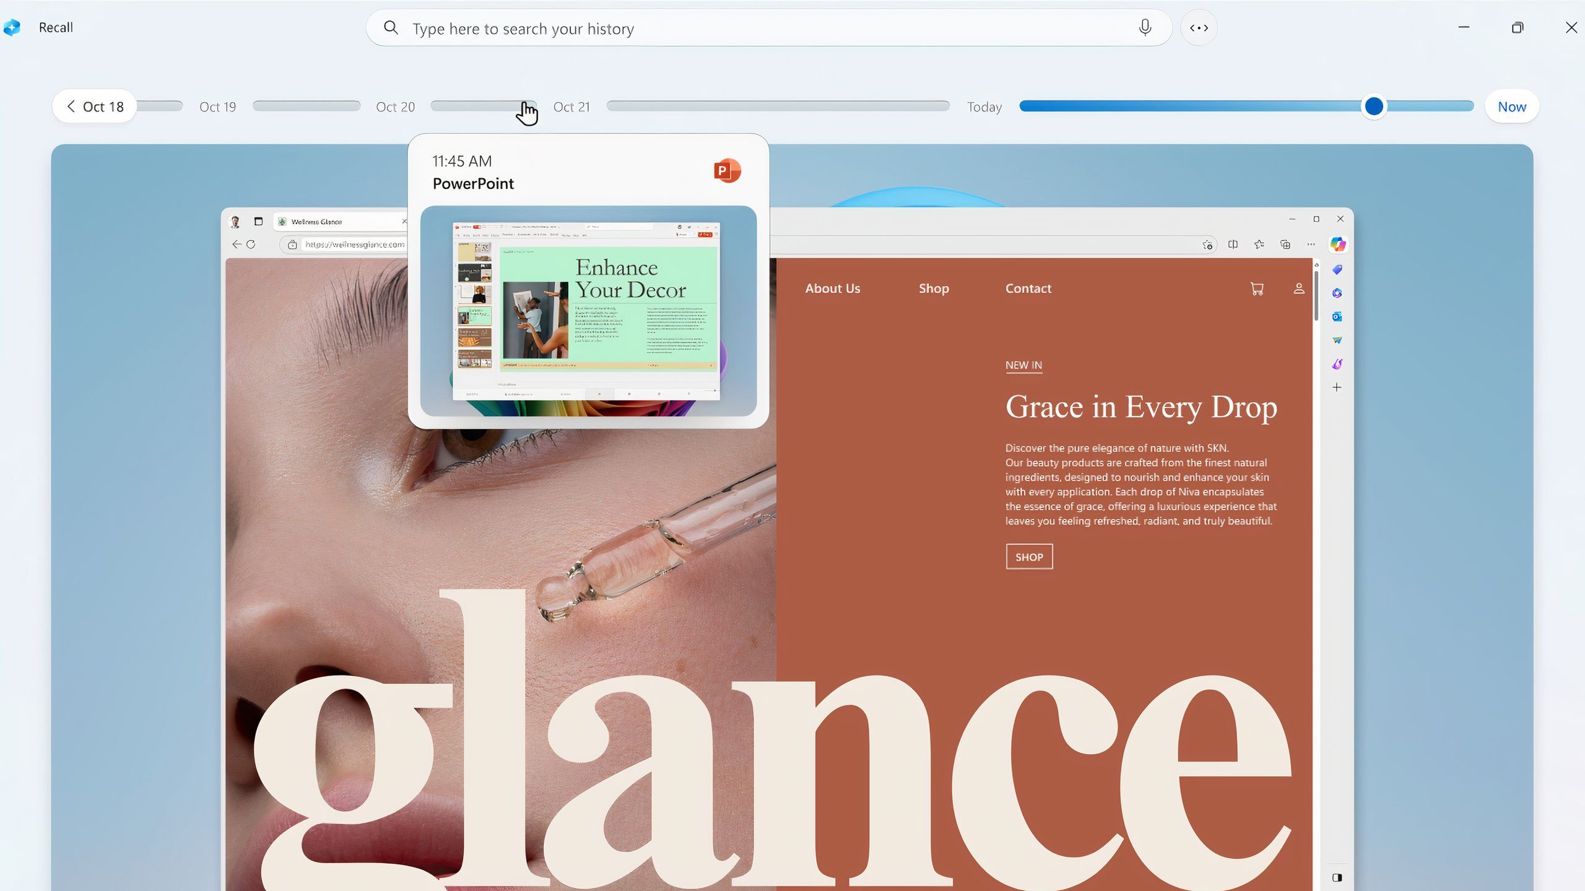1585x891 pixels.
Task: Click the code view toggle icon top right
Action: (x=1199, y=28)
